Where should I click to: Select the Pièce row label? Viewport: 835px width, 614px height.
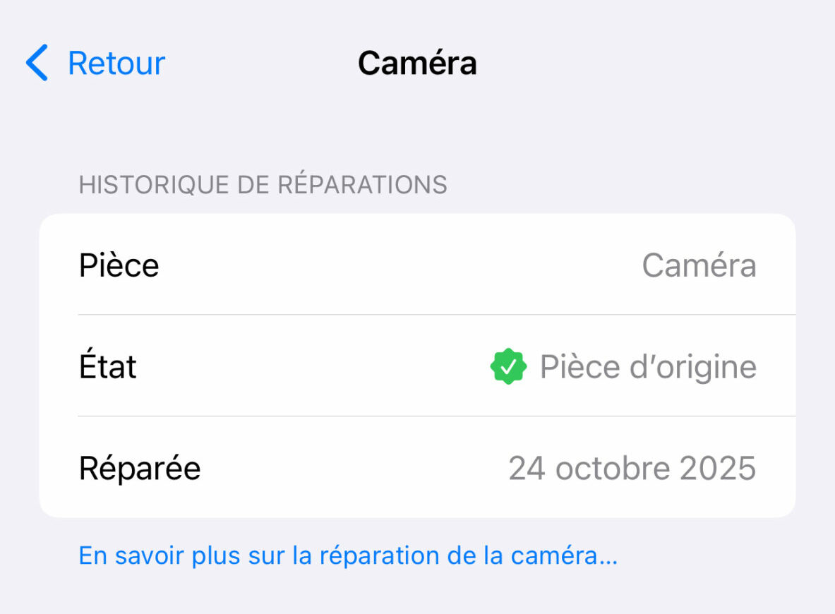119,265
